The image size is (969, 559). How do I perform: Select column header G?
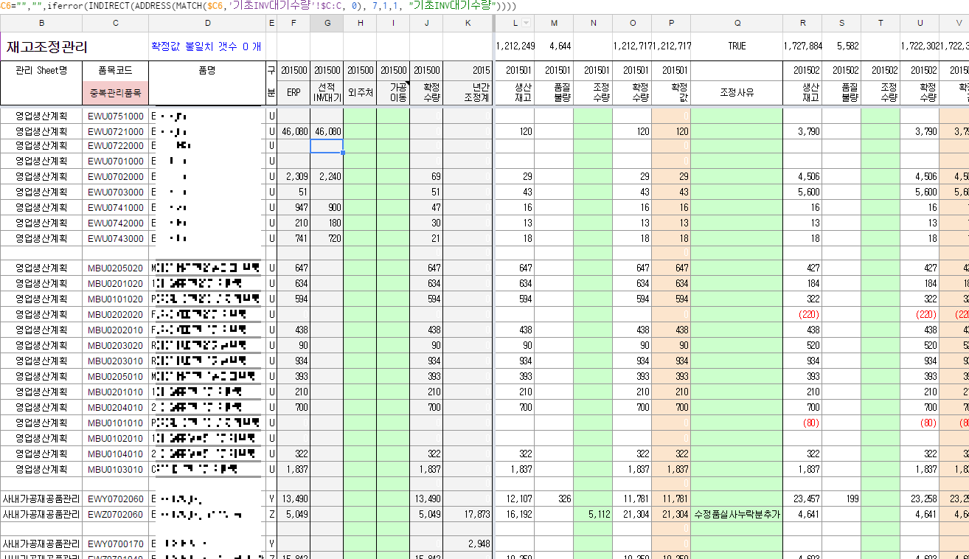[327, 24]
